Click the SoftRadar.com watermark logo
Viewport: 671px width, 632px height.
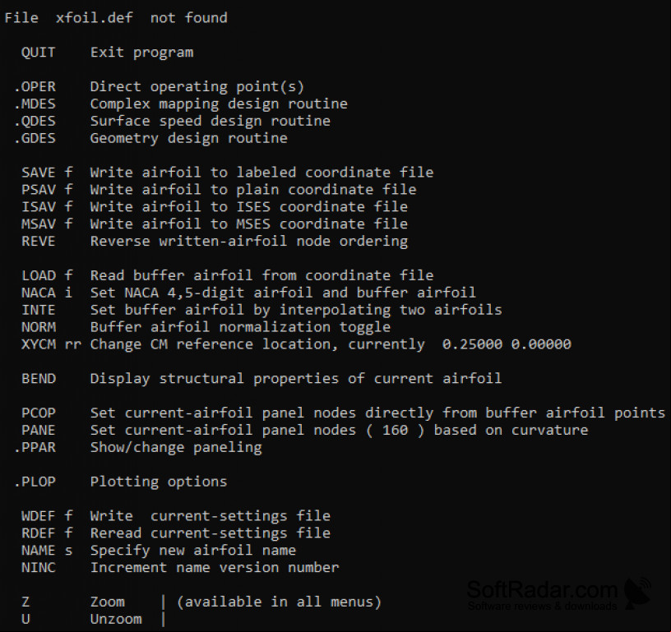[x=558, y=594]
